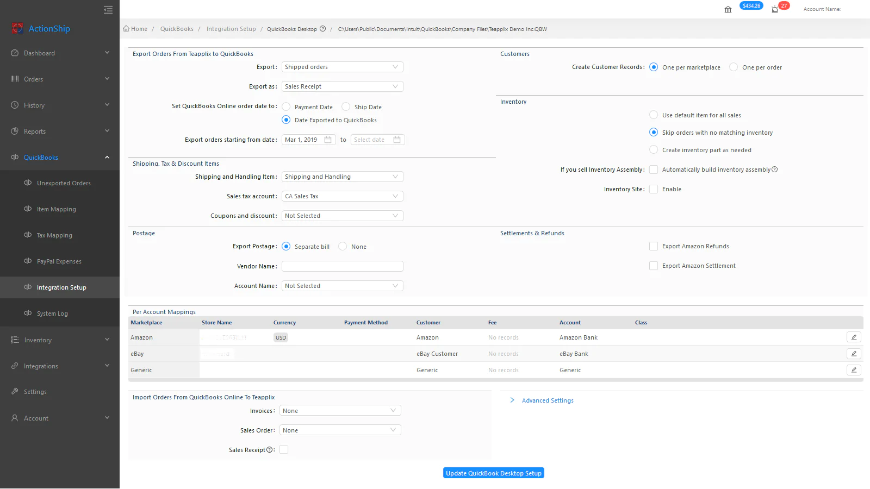Click the History clock icon
Screen dimensions: 870x489
tap(15, 105)
